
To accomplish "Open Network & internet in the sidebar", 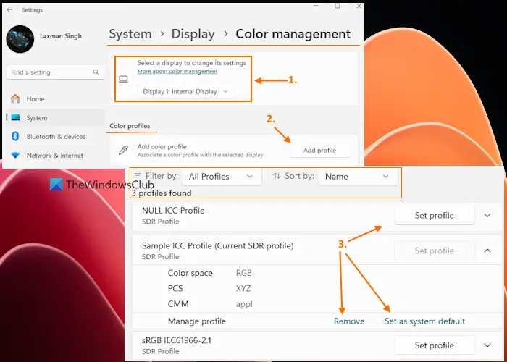I will pyautogui.click(x=55, y=156).
